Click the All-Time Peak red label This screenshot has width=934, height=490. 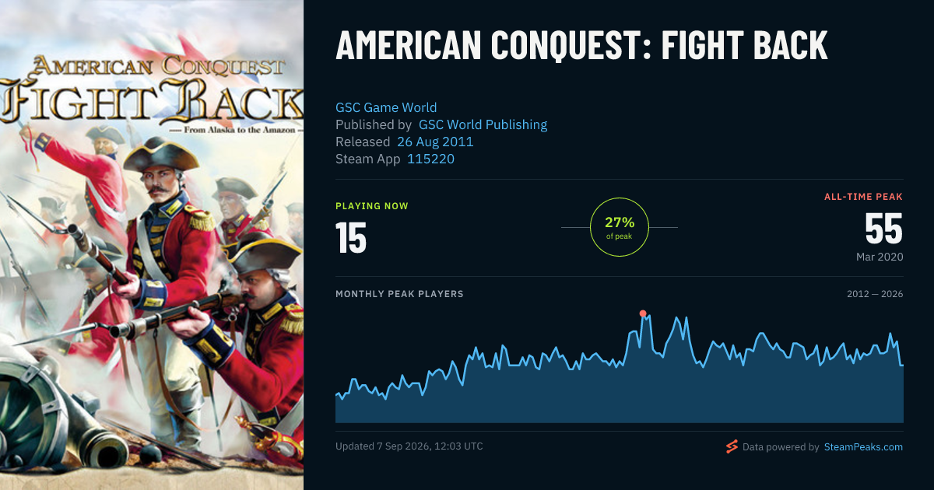863,197
